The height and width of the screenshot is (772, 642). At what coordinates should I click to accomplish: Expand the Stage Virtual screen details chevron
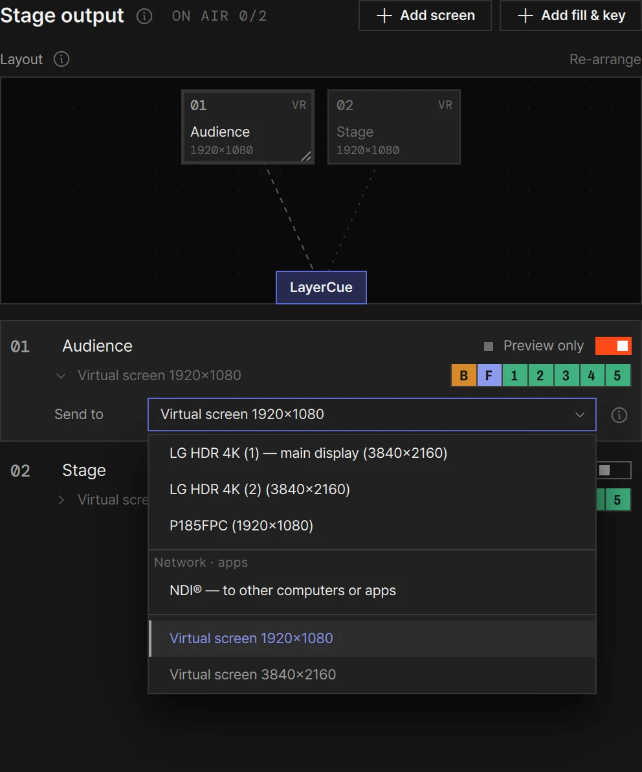(x=61, y=500)
